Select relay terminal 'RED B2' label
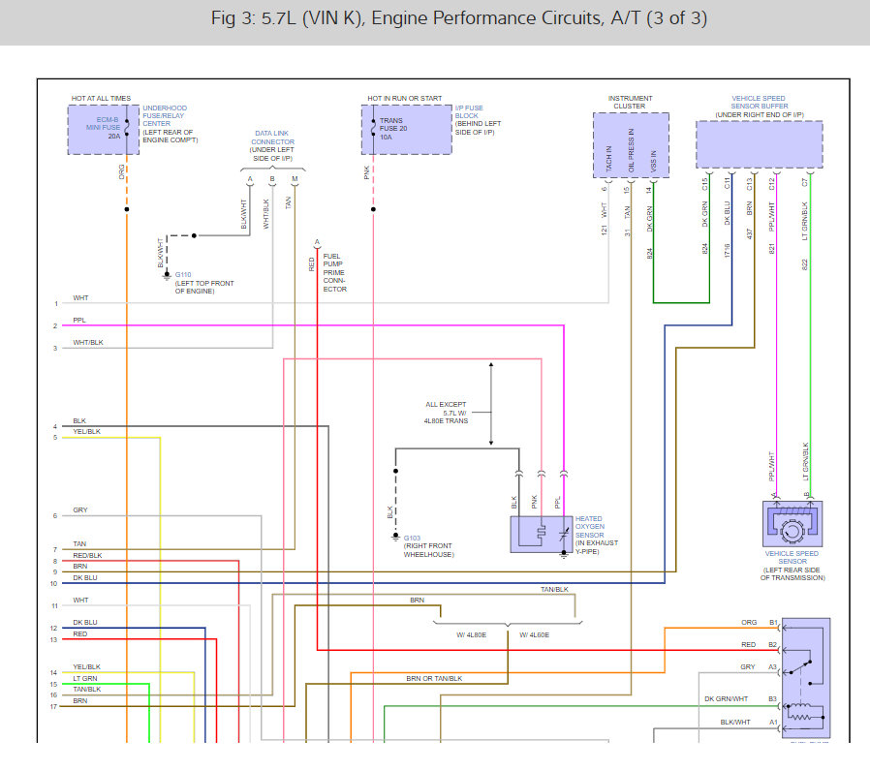870x771 pixels. [759, 644]
